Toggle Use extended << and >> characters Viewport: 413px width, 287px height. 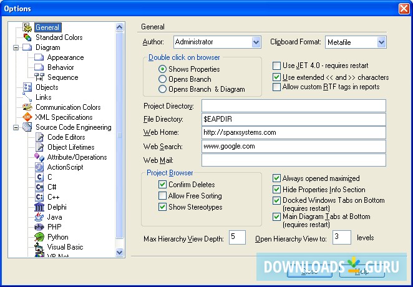276,77
